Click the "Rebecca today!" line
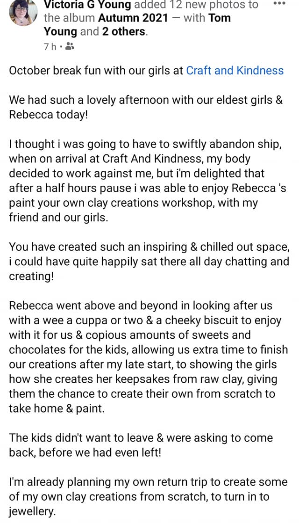 pos(48,115)
